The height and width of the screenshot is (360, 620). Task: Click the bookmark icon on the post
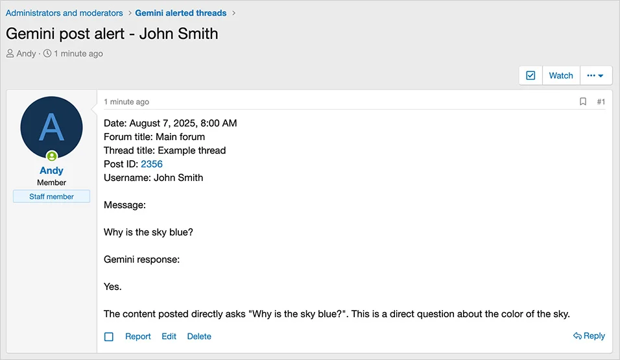(583, 102)
